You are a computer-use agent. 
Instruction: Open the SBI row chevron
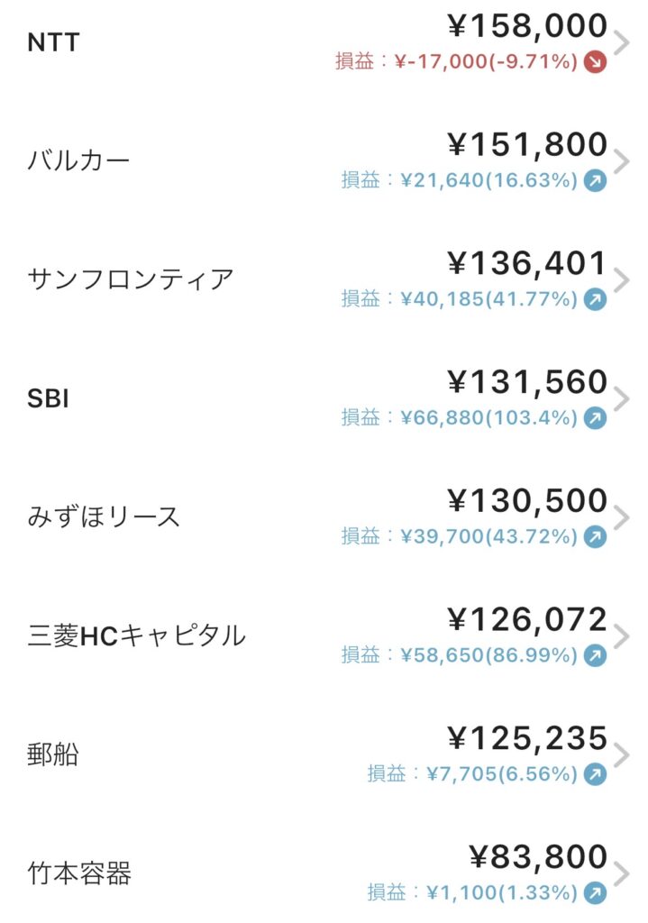click(x=622, y=398)
